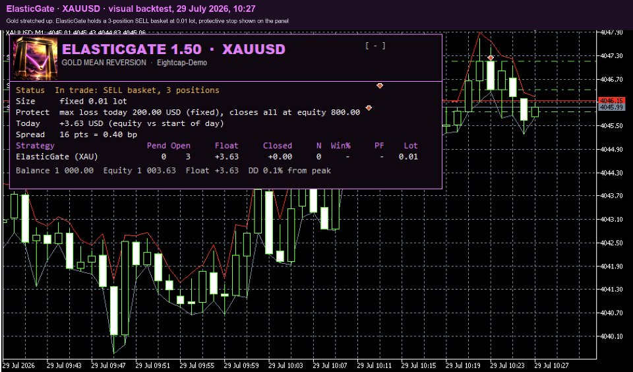This screenshot has height=372, width=633.
Task: Click the ElasticGate golden gate logo image
Action: click(x=36, y=58)
